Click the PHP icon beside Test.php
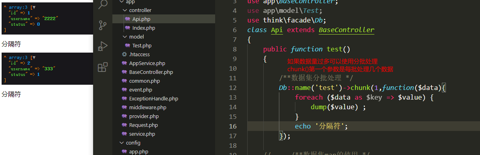The image size is (480, 155). click(x=128, y=46)
